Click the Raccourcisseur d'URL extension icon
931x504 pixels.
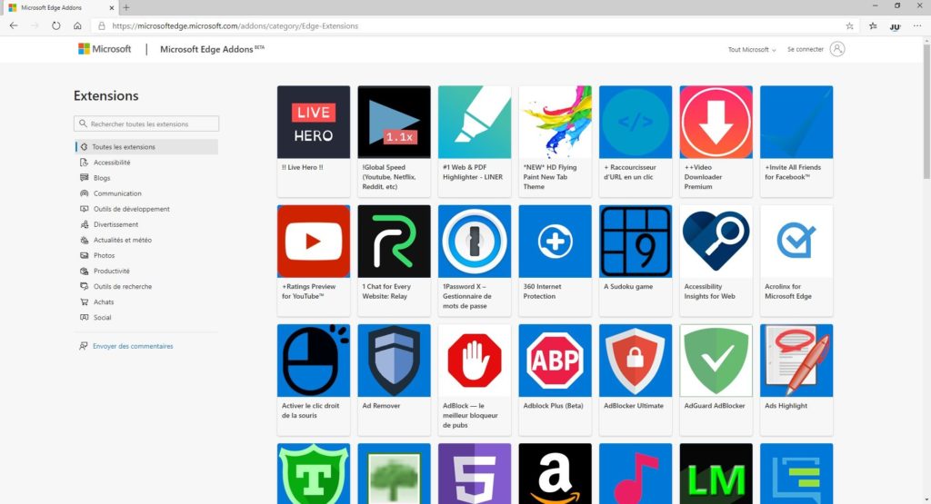[636, 123]
